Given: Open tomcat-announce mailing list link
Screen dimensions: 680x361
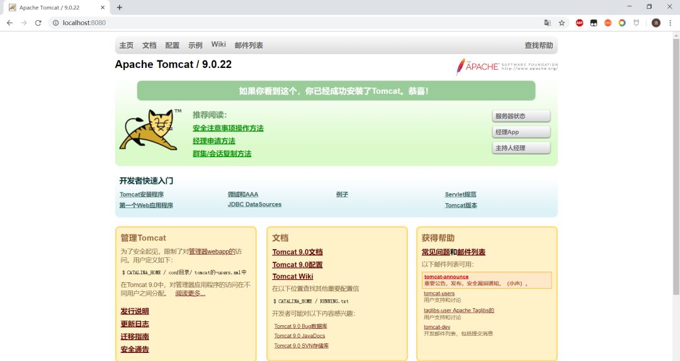Looking at the screenshot, I should 446,277.
